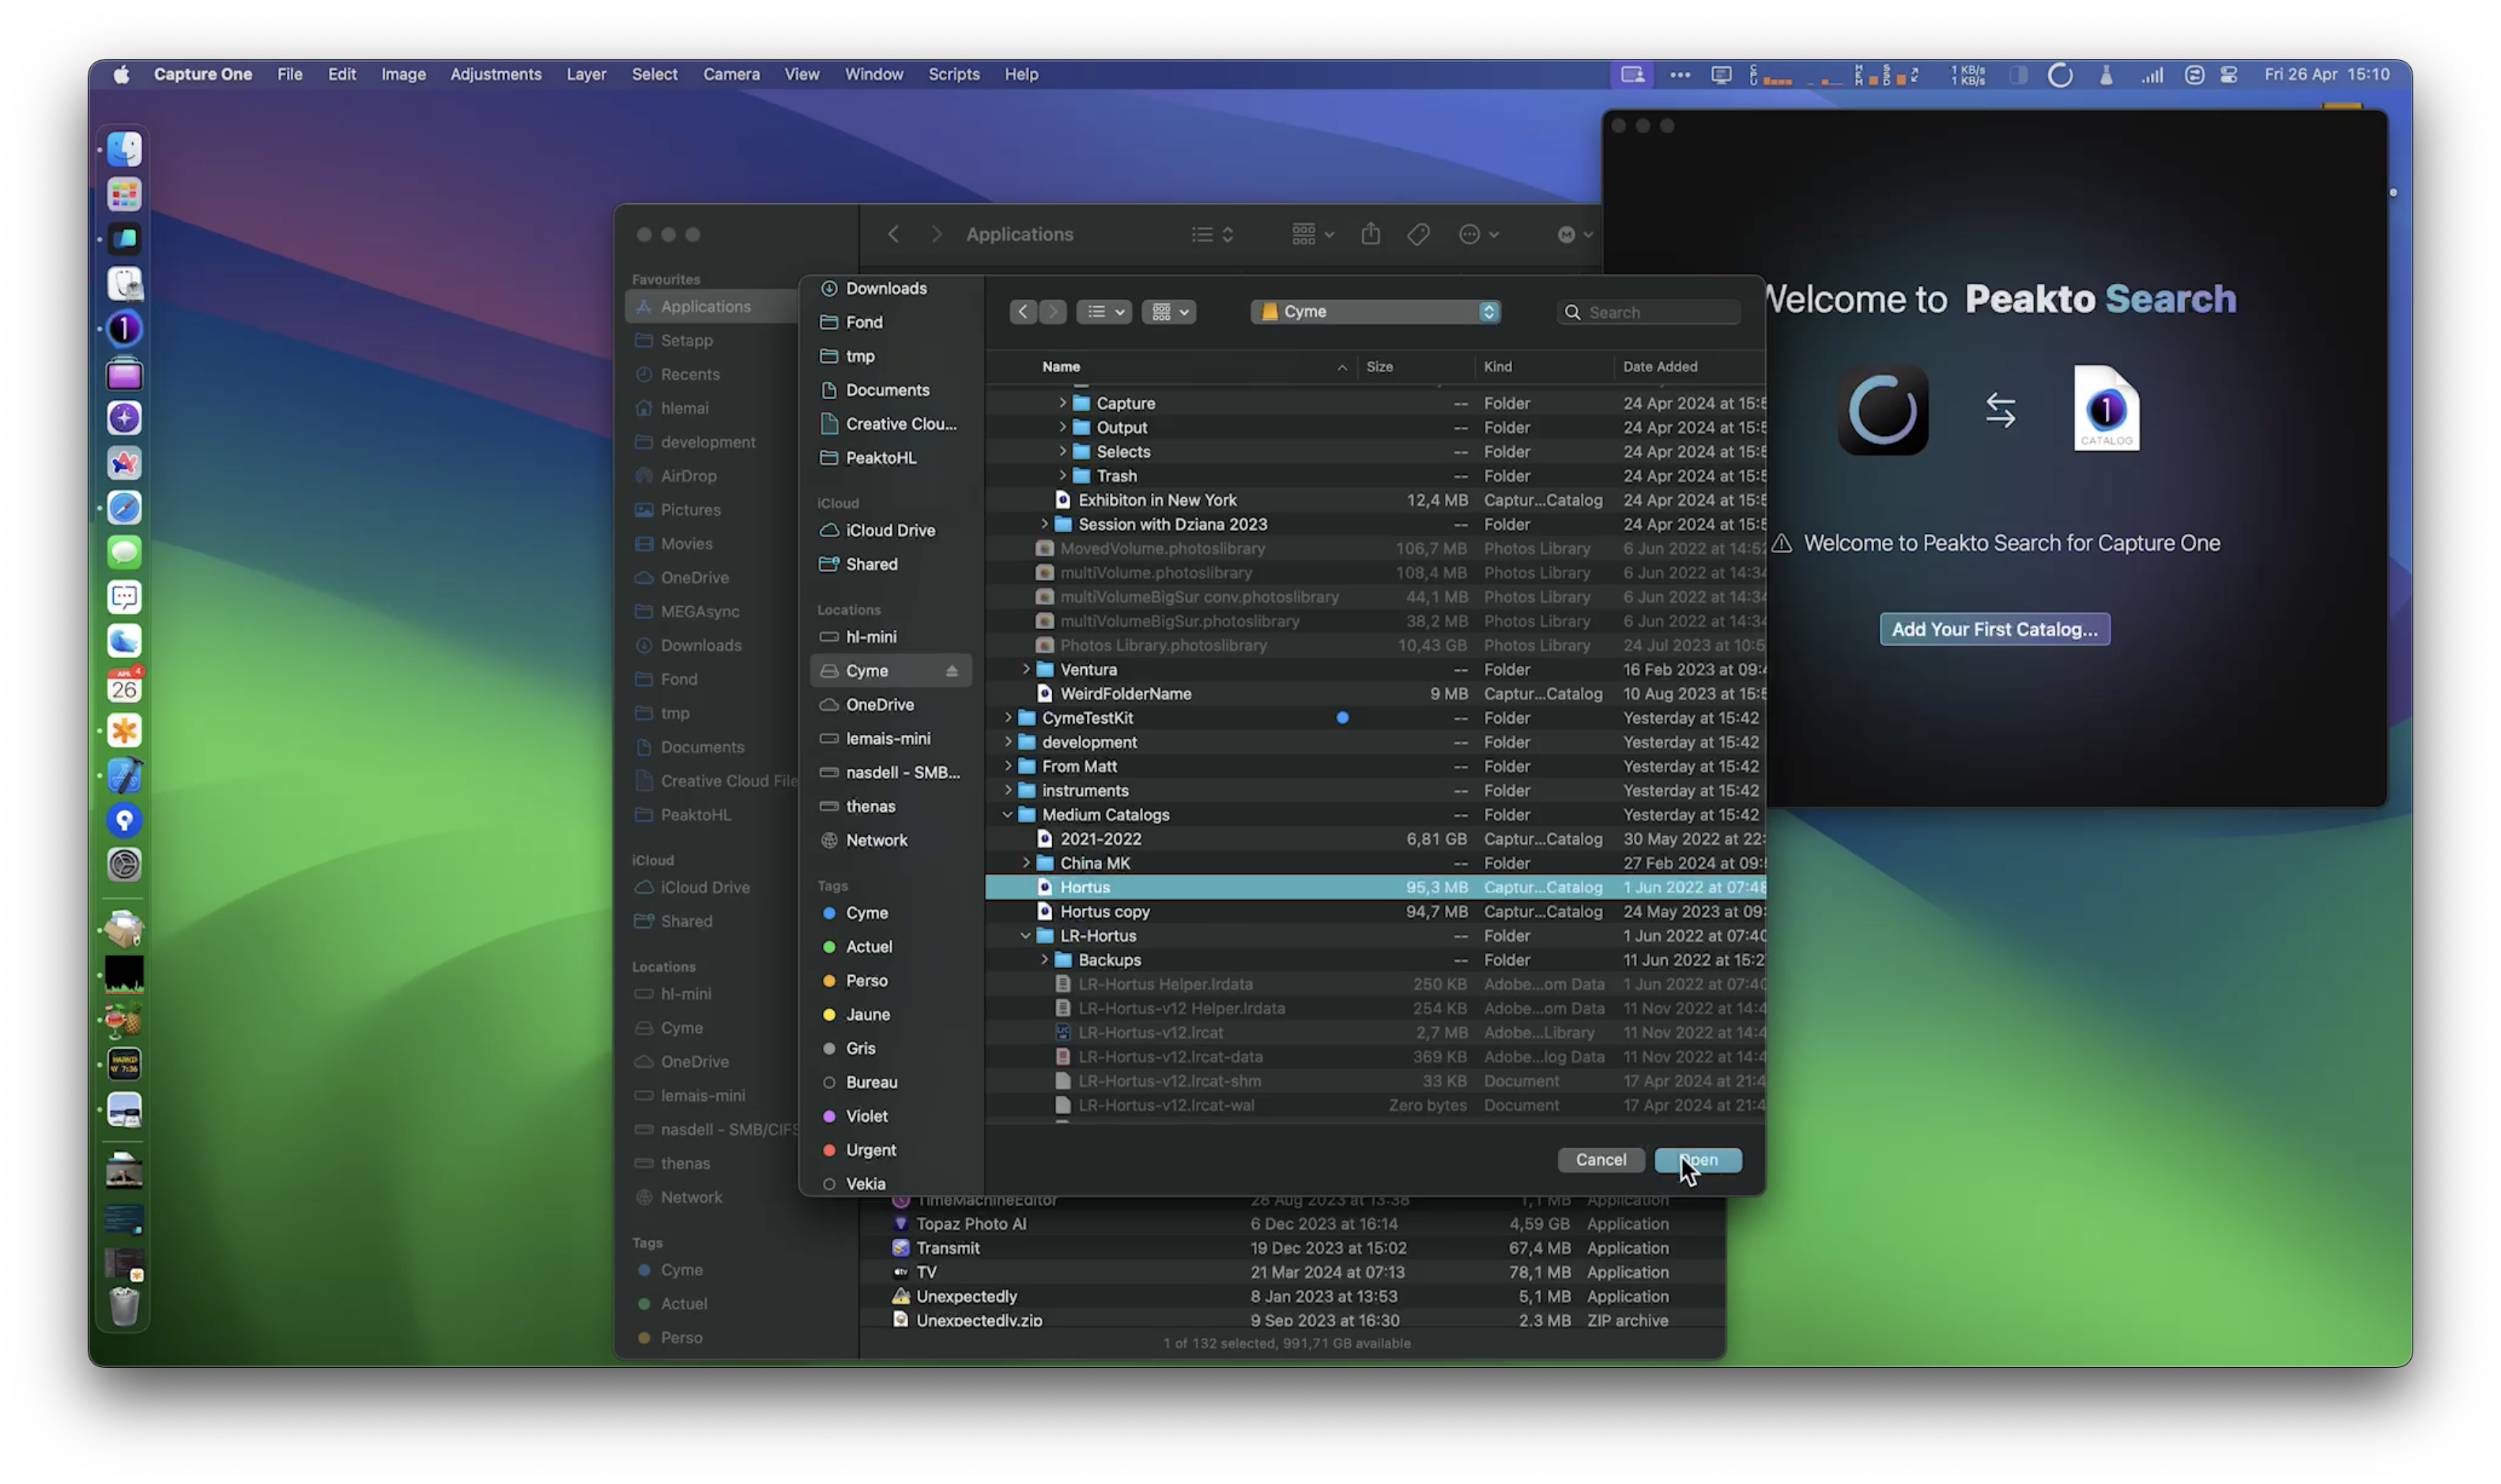Collapse the Medium Catalogs folder
The height and width of the screenshot is (1484, 2501).
point(1008,815)
